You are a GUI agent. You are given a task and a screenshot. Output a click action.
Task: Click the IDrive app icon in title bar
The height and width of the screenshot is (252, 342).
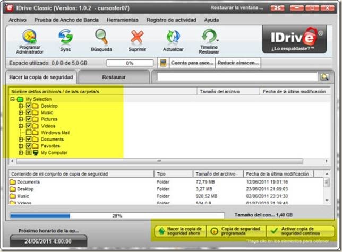click(x=10, y=8)
